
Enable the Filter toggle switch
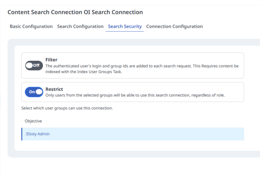(x=34, y=65)
